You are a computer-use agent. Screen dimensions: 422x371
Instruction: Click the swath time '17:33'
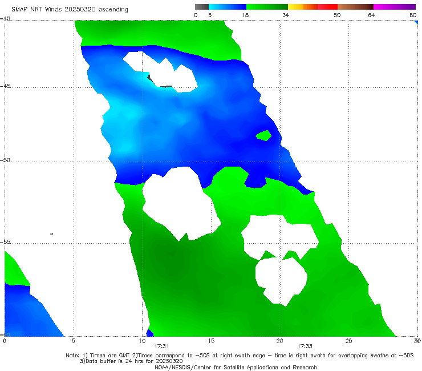(305, 346)
